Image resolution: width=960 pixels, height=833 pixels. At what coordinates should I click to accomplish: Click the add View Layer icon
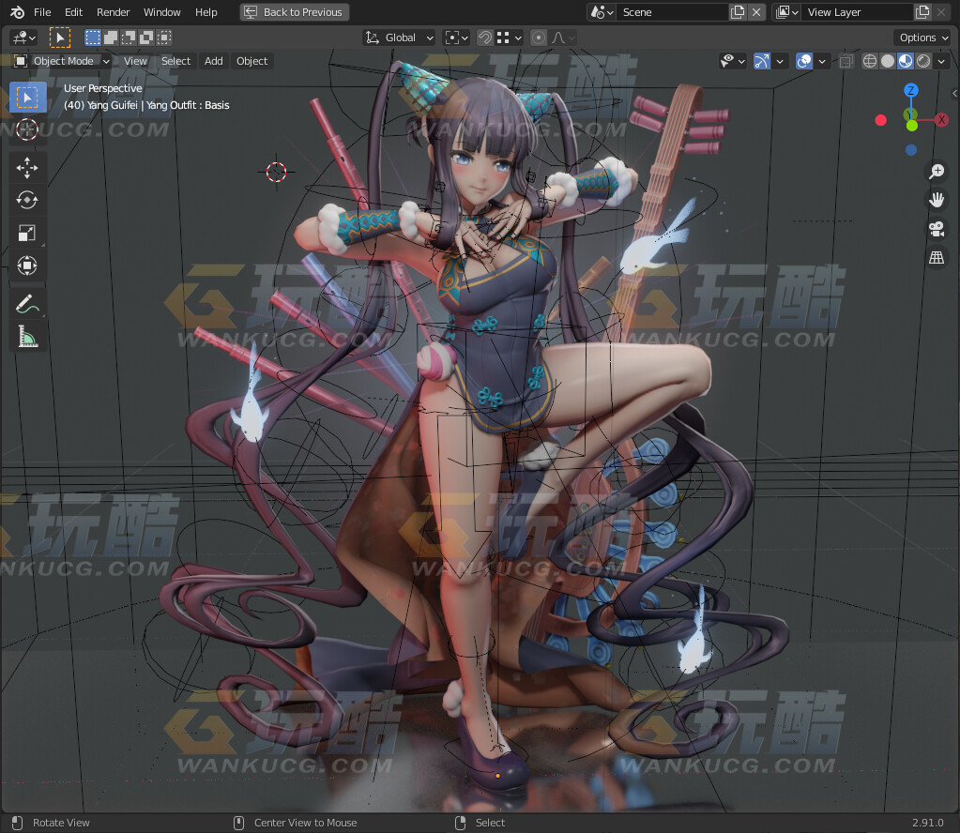922,12
